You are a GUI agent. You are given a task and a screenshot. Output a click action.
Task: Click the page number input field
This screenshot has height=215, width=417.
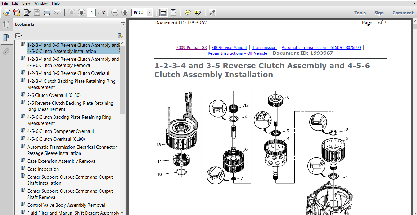[x=92, y=13]
